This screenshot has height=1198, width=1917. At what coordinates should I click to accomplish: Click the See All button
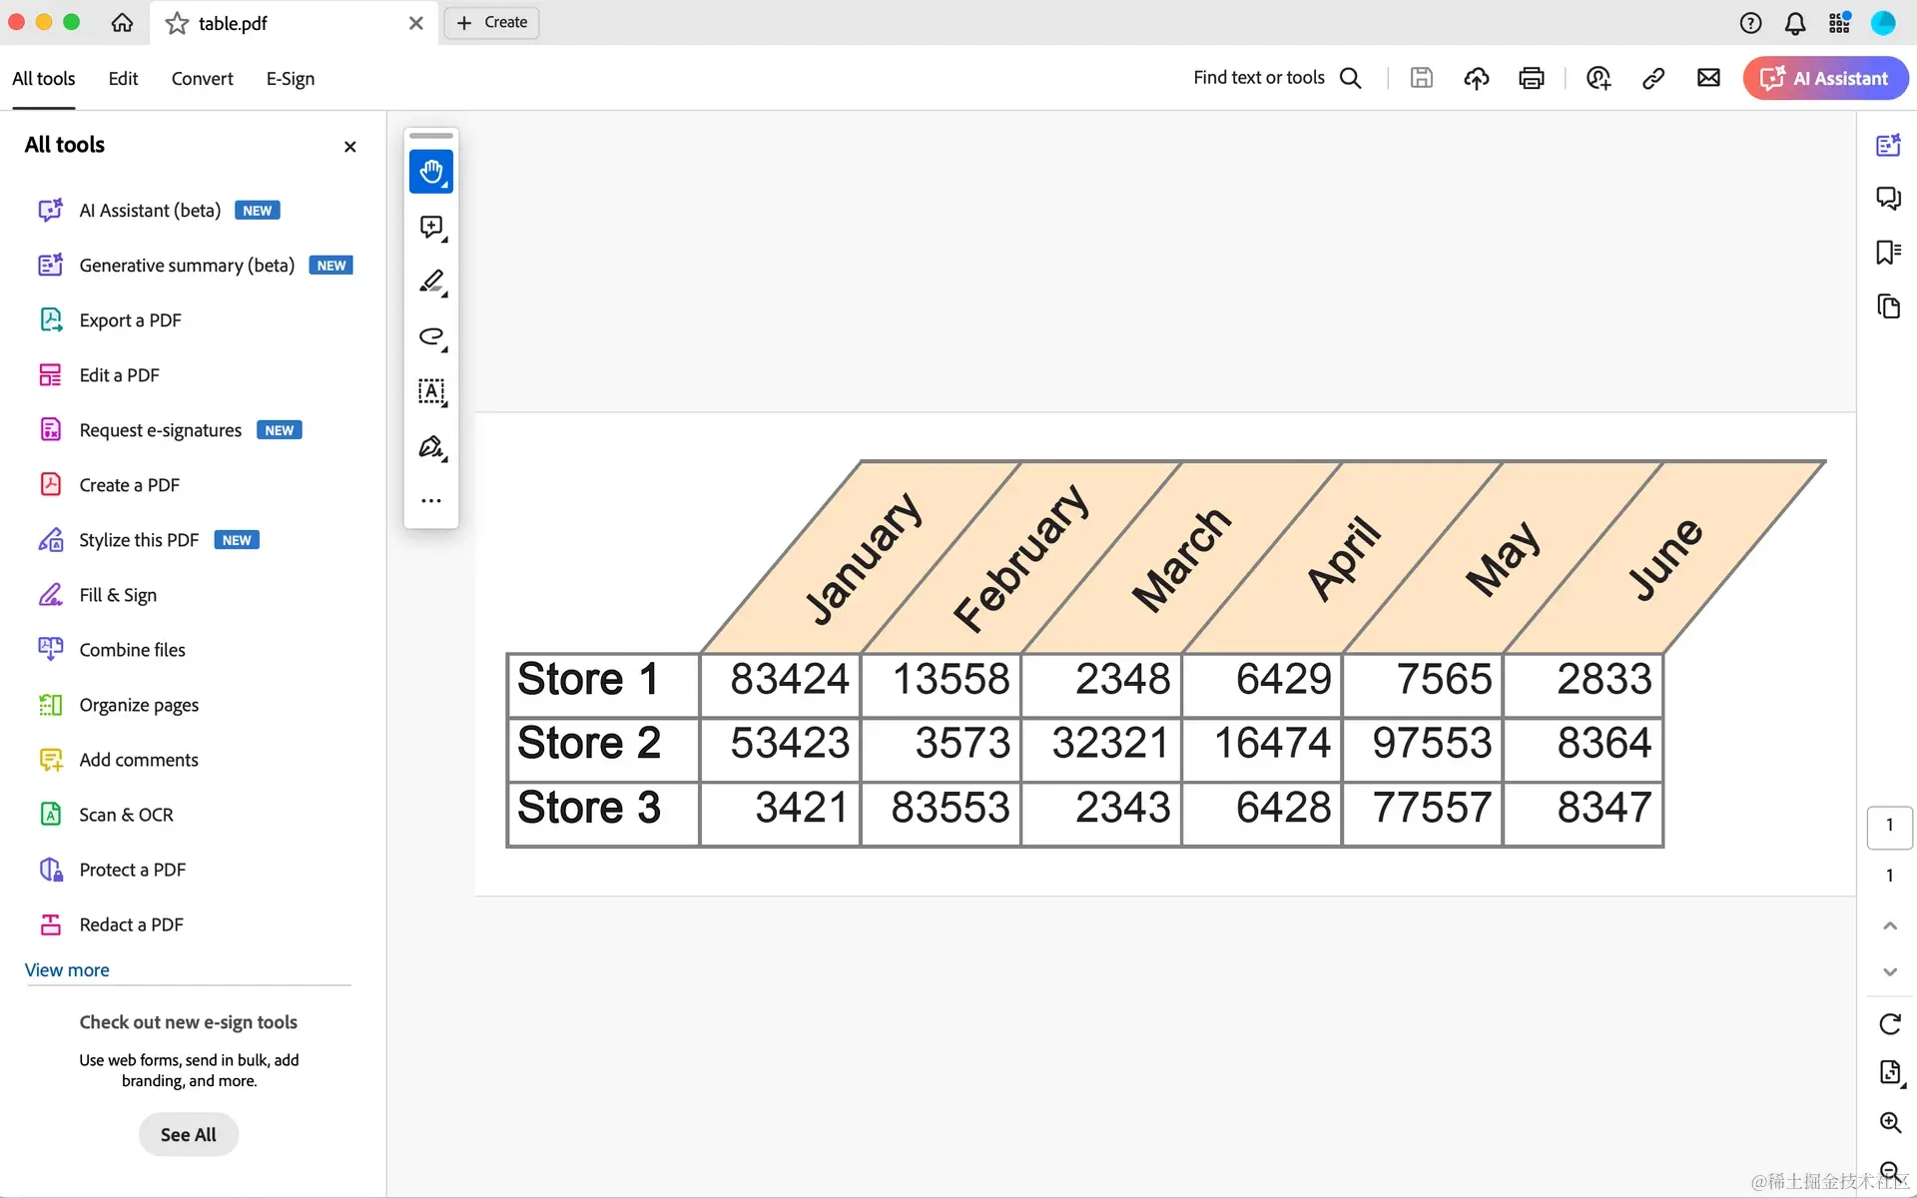[x=188, y=1135]
